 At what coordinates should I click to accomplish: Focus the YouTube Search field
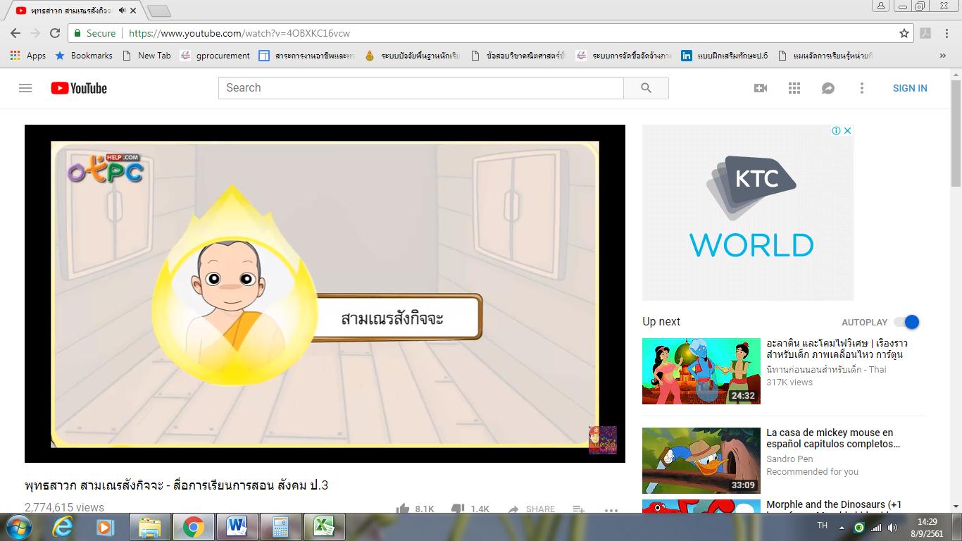click(421, 88)
